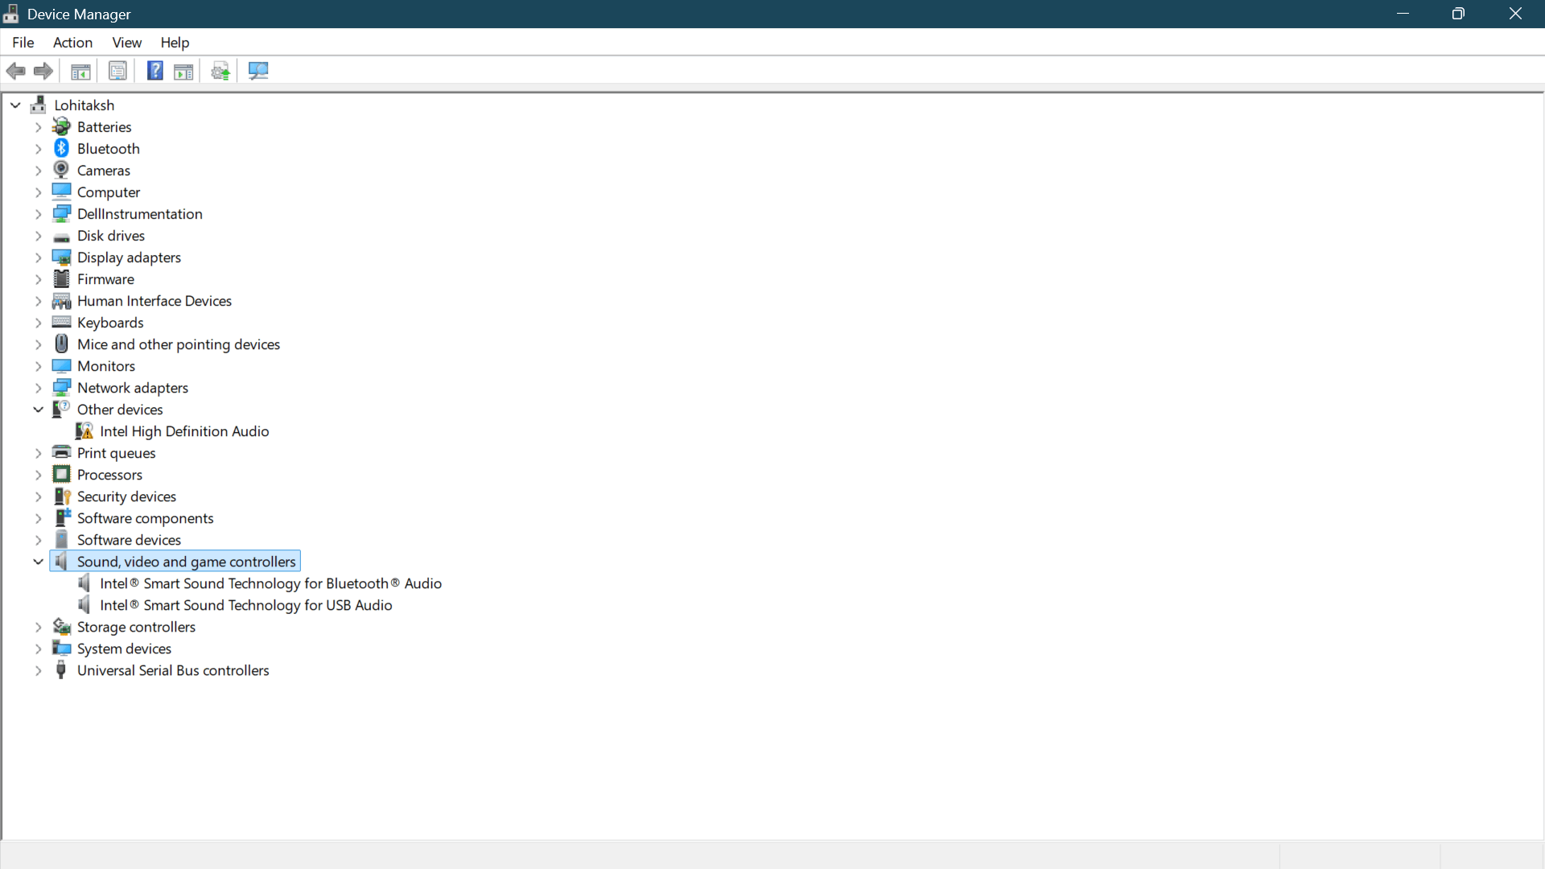Collapse Sound, video and game controllers

[37, 561]
